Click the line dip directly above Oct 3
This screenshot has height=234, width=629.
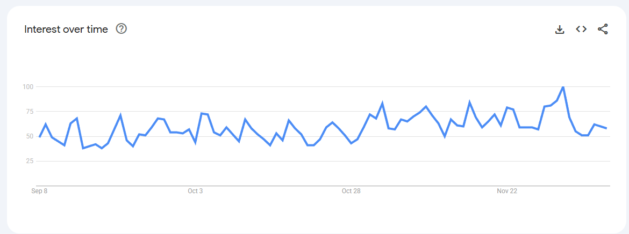(x=195, y=142)
